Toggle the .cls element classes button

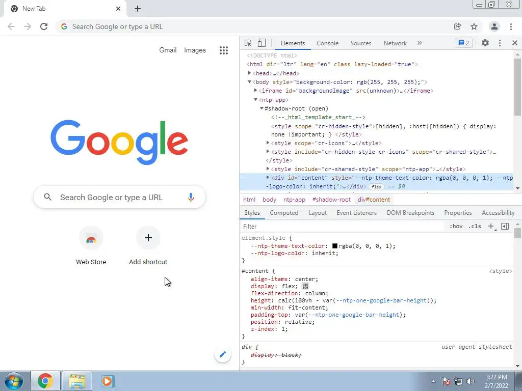[x=475, y=227]
